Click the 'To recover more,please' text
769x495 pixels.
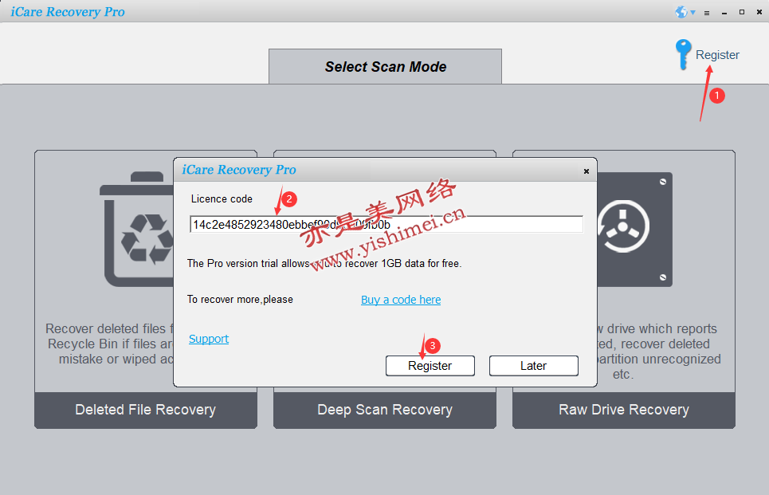point(240,300)
